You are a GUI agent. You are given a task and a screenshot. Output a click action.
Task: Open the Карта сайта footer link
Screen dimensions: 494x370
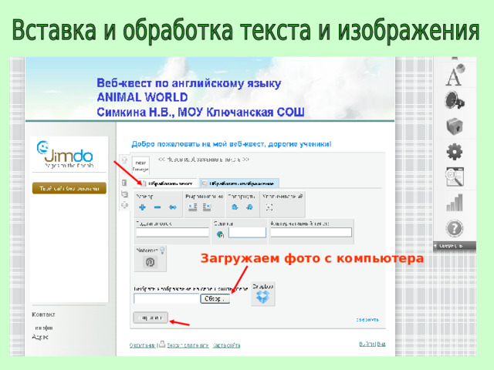pyautogui.click(x=226, y=345)
